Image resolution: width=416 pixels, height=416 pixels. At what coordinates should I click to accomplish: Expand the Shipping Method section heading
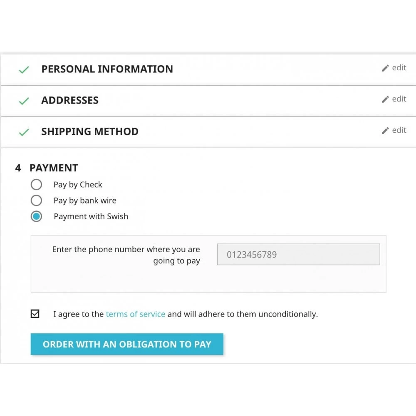pos(90,131)
